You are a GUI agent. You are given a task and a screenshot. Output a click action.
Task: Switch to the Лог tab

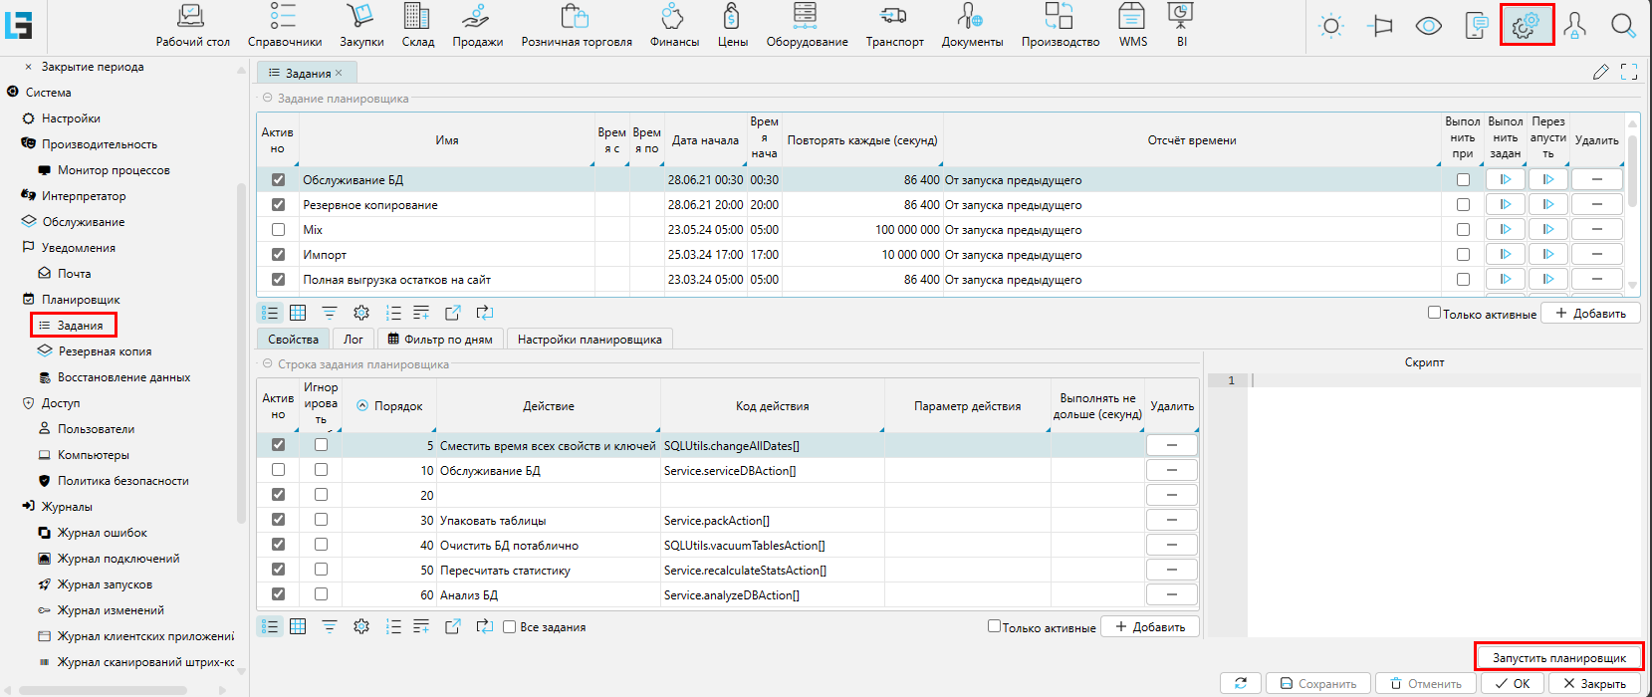pos(354,340)
